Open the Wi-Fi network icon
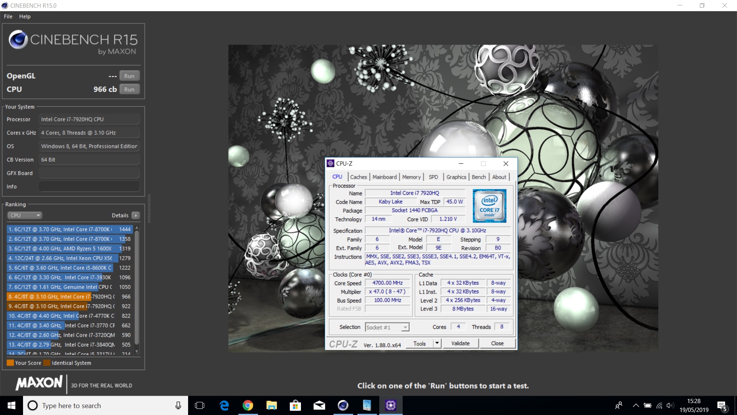 pyautogui.click(x=659, y=405)
